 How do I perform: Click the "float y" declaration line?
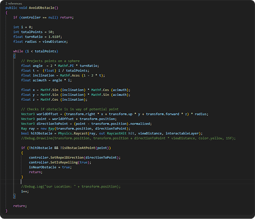click(76, 95)
